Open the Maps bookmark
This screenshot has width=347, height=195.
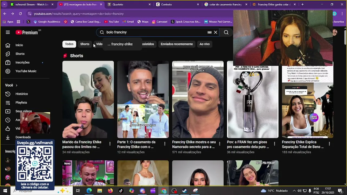pos(143,22)
